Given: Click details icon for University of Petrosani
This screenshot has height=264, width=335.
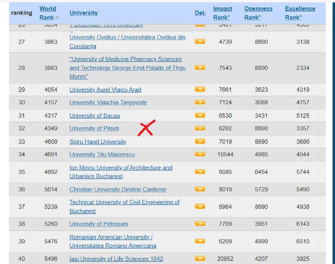Looking at the screenshot, I should click(x=200, y=223).
